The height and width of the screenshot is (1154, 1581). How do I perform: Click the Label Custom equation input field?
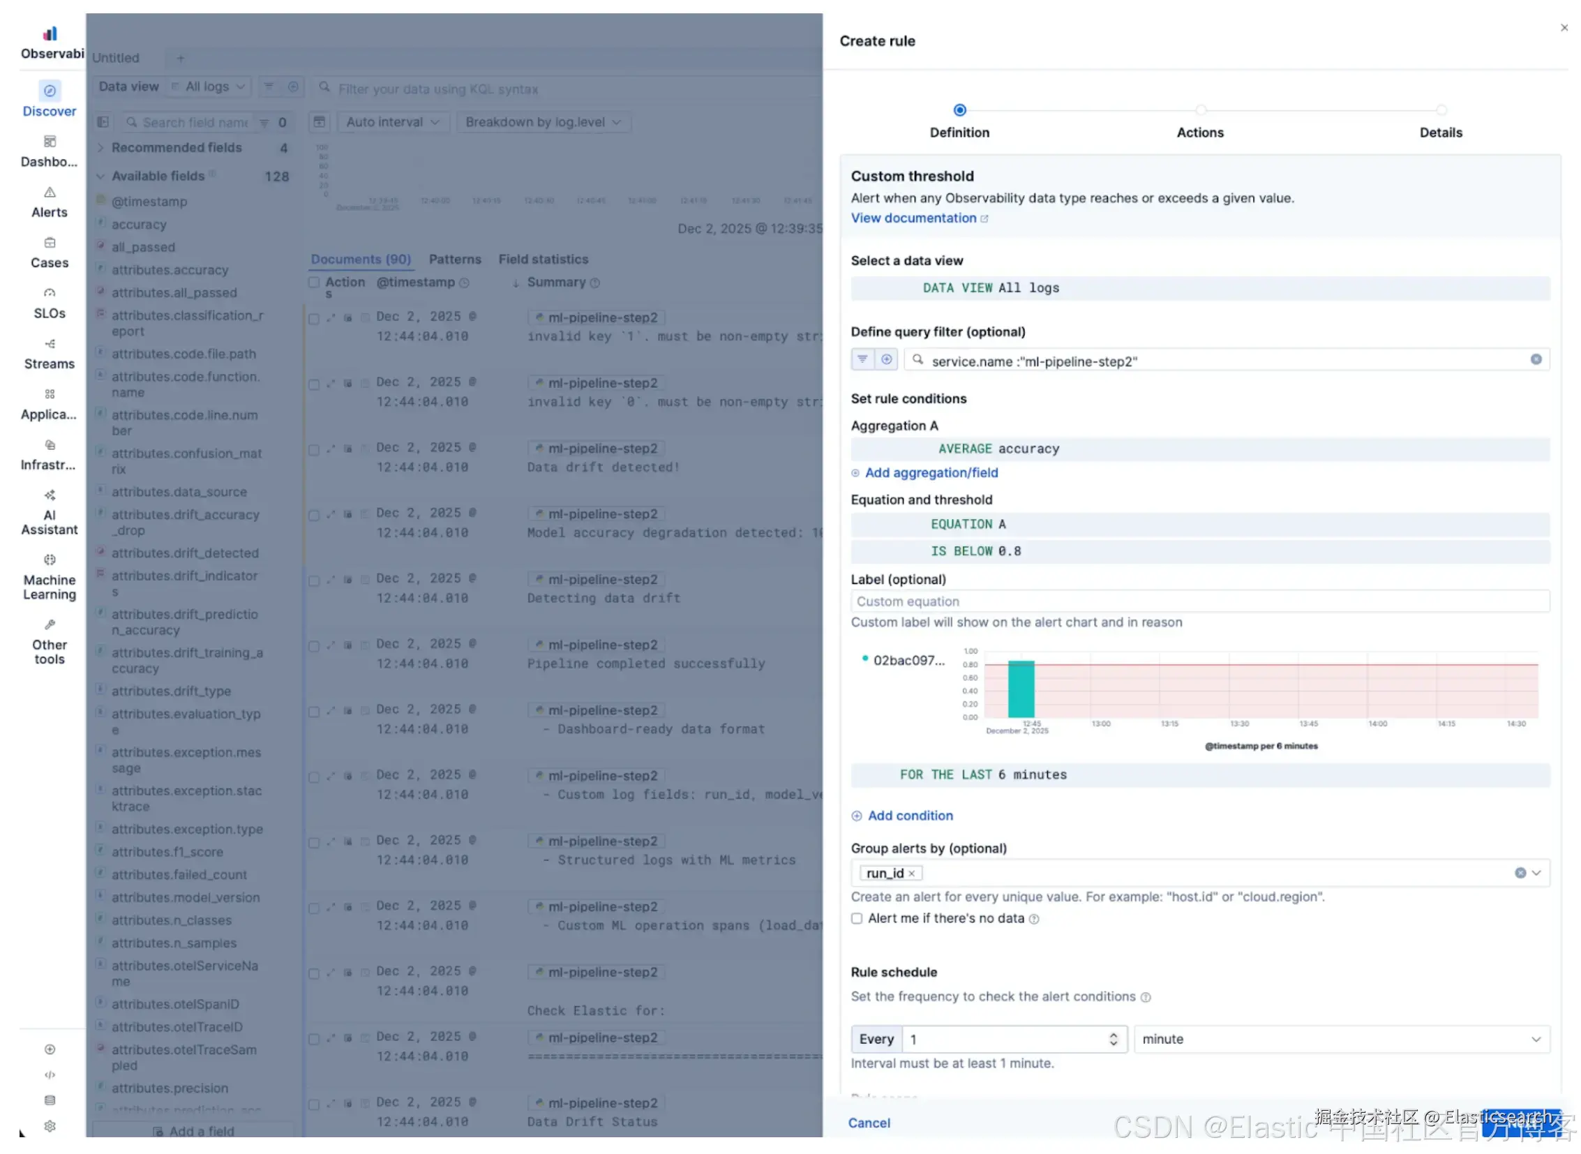1198,602
